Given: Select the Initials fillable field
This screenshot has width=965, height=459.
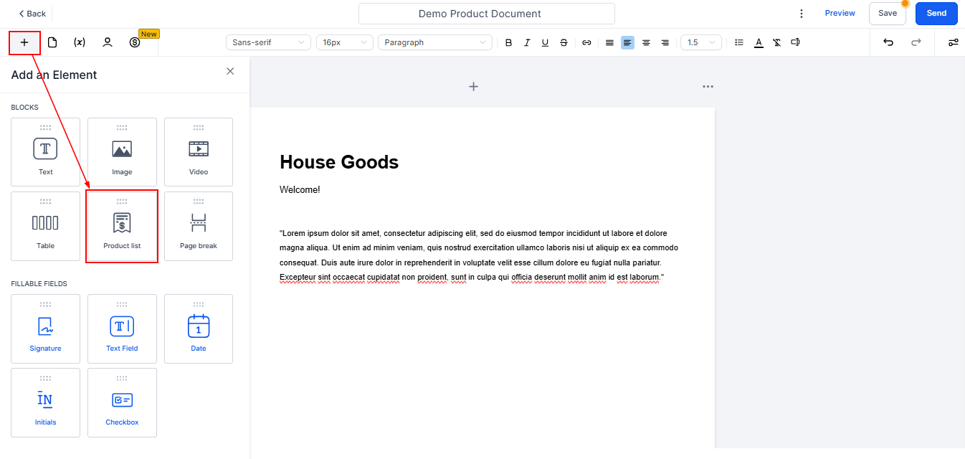Looking at the screenshot, I should point(46,402).
